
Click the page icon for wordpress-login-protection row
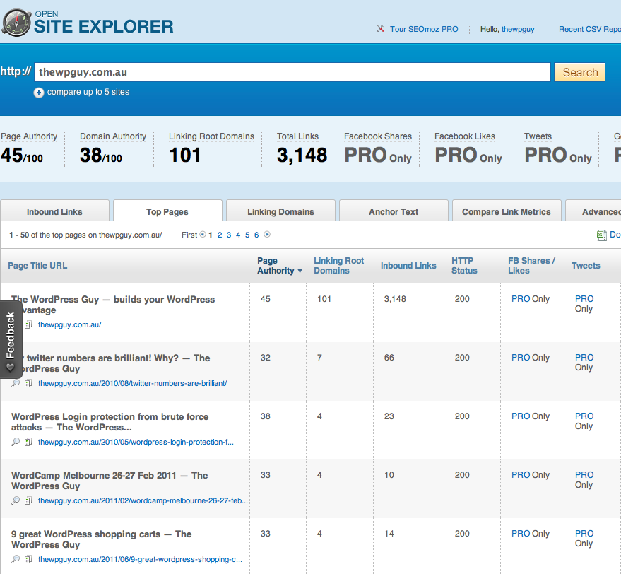pyautogui.click(x=28, y=443)
